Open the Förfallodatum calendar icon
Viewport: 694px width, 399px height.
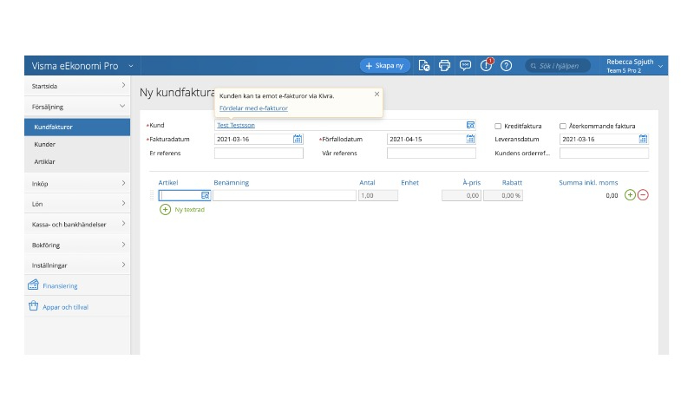tap(470, 139)
